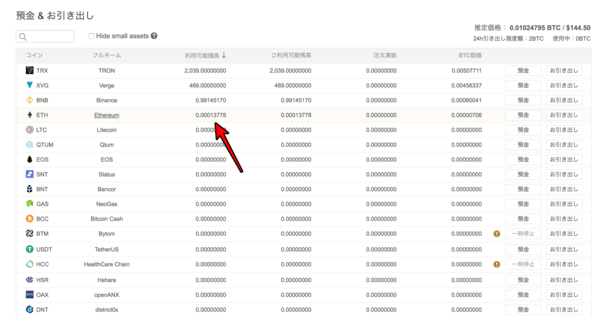The image size is (603, 317).
Task: Click the フルネーム column header
Action: [x=107, y=55]
